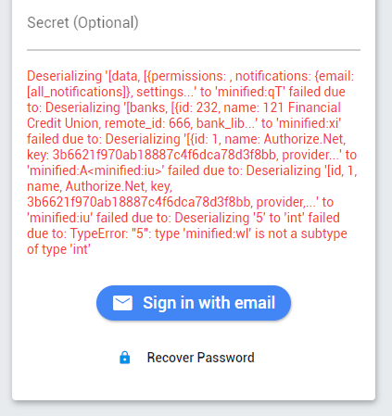Click 'minified:xi' in the error message
The image size is (392, 416).
[309, 123]
